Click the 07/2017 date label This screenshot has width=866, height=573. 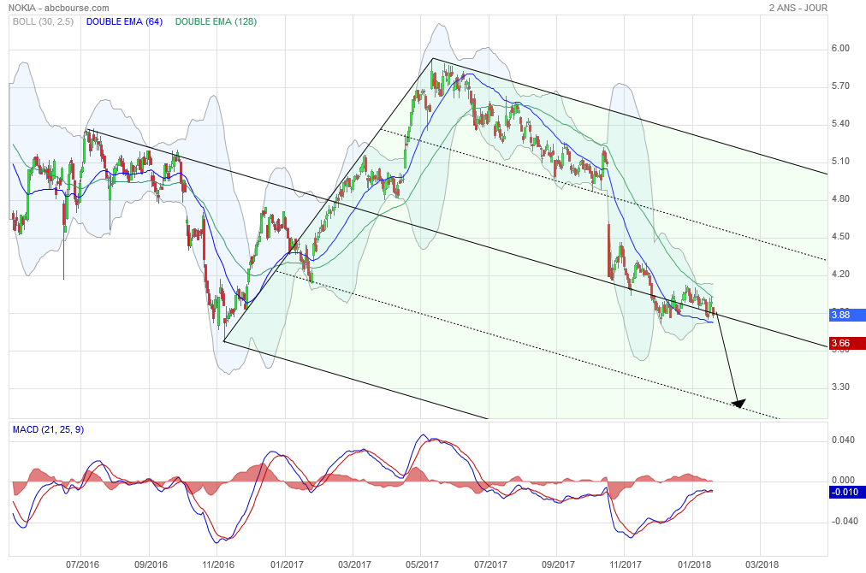pos(489,564)
